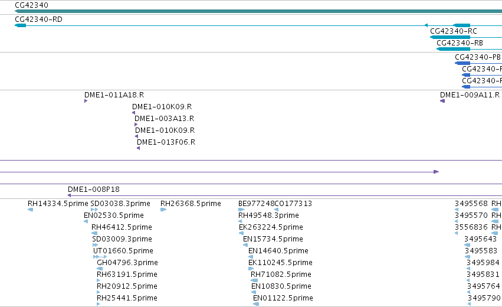Select the EN02530.5prime EST label
Viewport: 502px width, 307px height.
(114, 215)
